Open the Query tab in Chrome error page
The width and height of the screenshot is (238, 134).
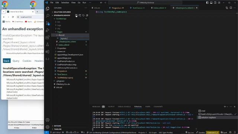click(16, 61)
